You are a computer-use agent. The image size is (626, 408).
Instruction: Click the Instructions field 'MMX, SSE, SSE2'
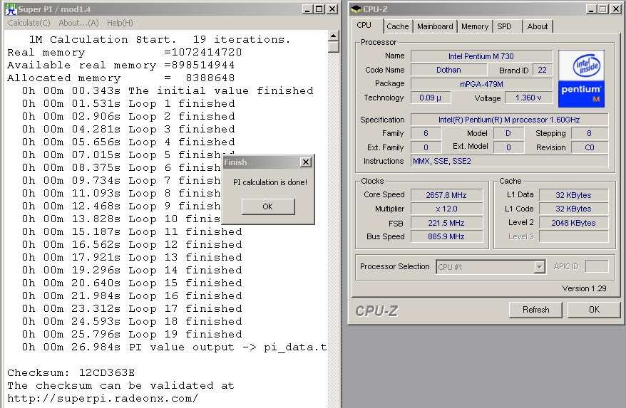pyautogui.click(x=509, y=161)
